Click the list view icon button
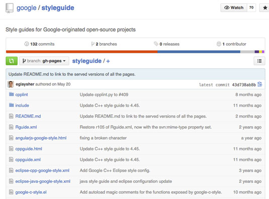269x199 pixels. pyautogui.click(x=259, y=61)
